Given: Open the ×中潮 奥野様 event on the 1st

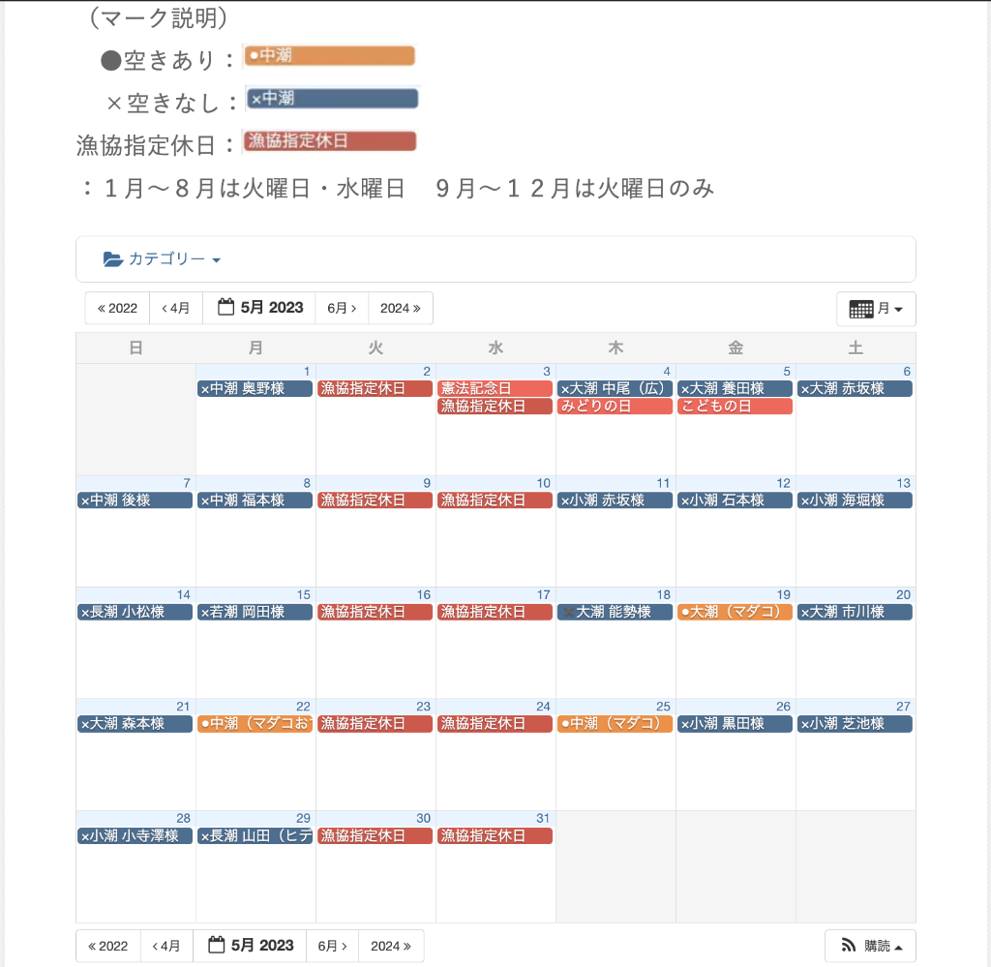Looking at the screenshot, I should tap(255, 388).
